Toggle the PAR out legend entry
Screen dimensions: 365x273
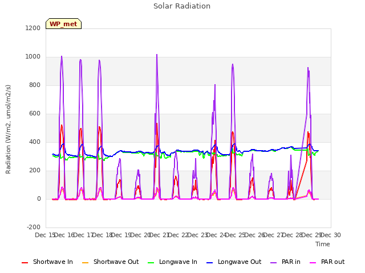[x=327, y=262]
